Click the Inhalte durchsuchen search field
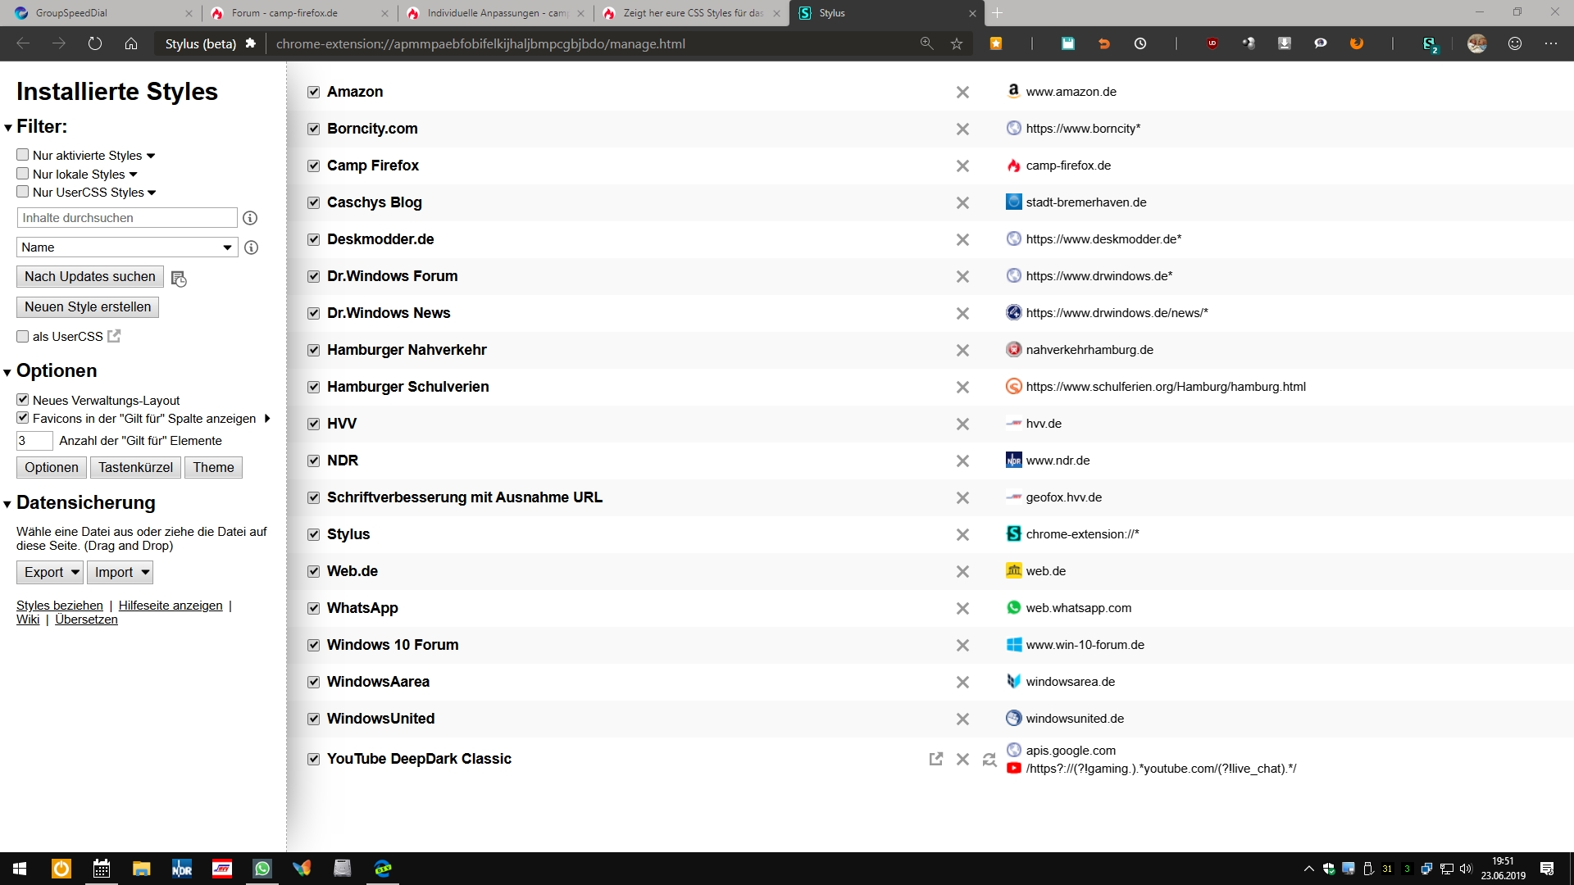 click(x=127, y=218)
